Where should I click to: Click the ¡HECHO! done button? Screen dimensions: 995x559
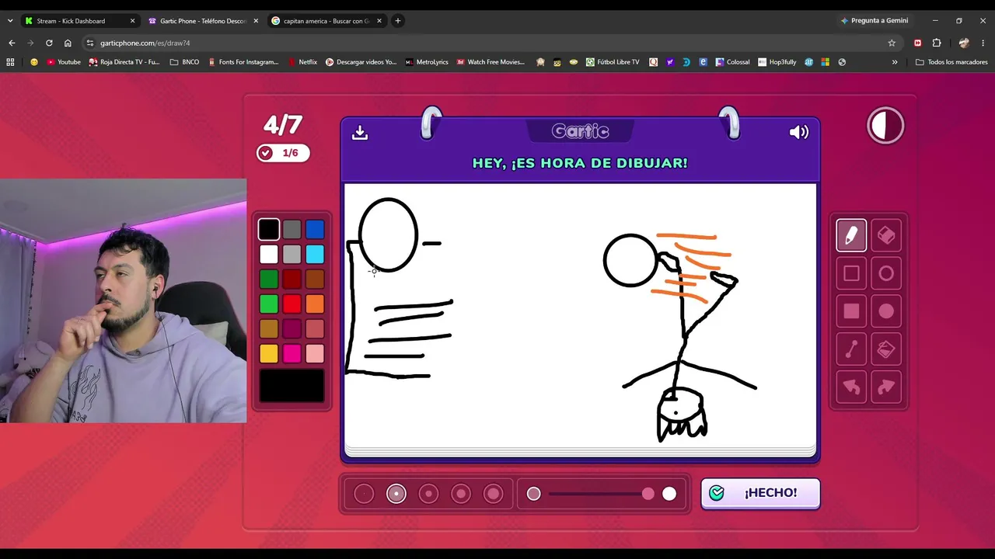pos(760,493)
